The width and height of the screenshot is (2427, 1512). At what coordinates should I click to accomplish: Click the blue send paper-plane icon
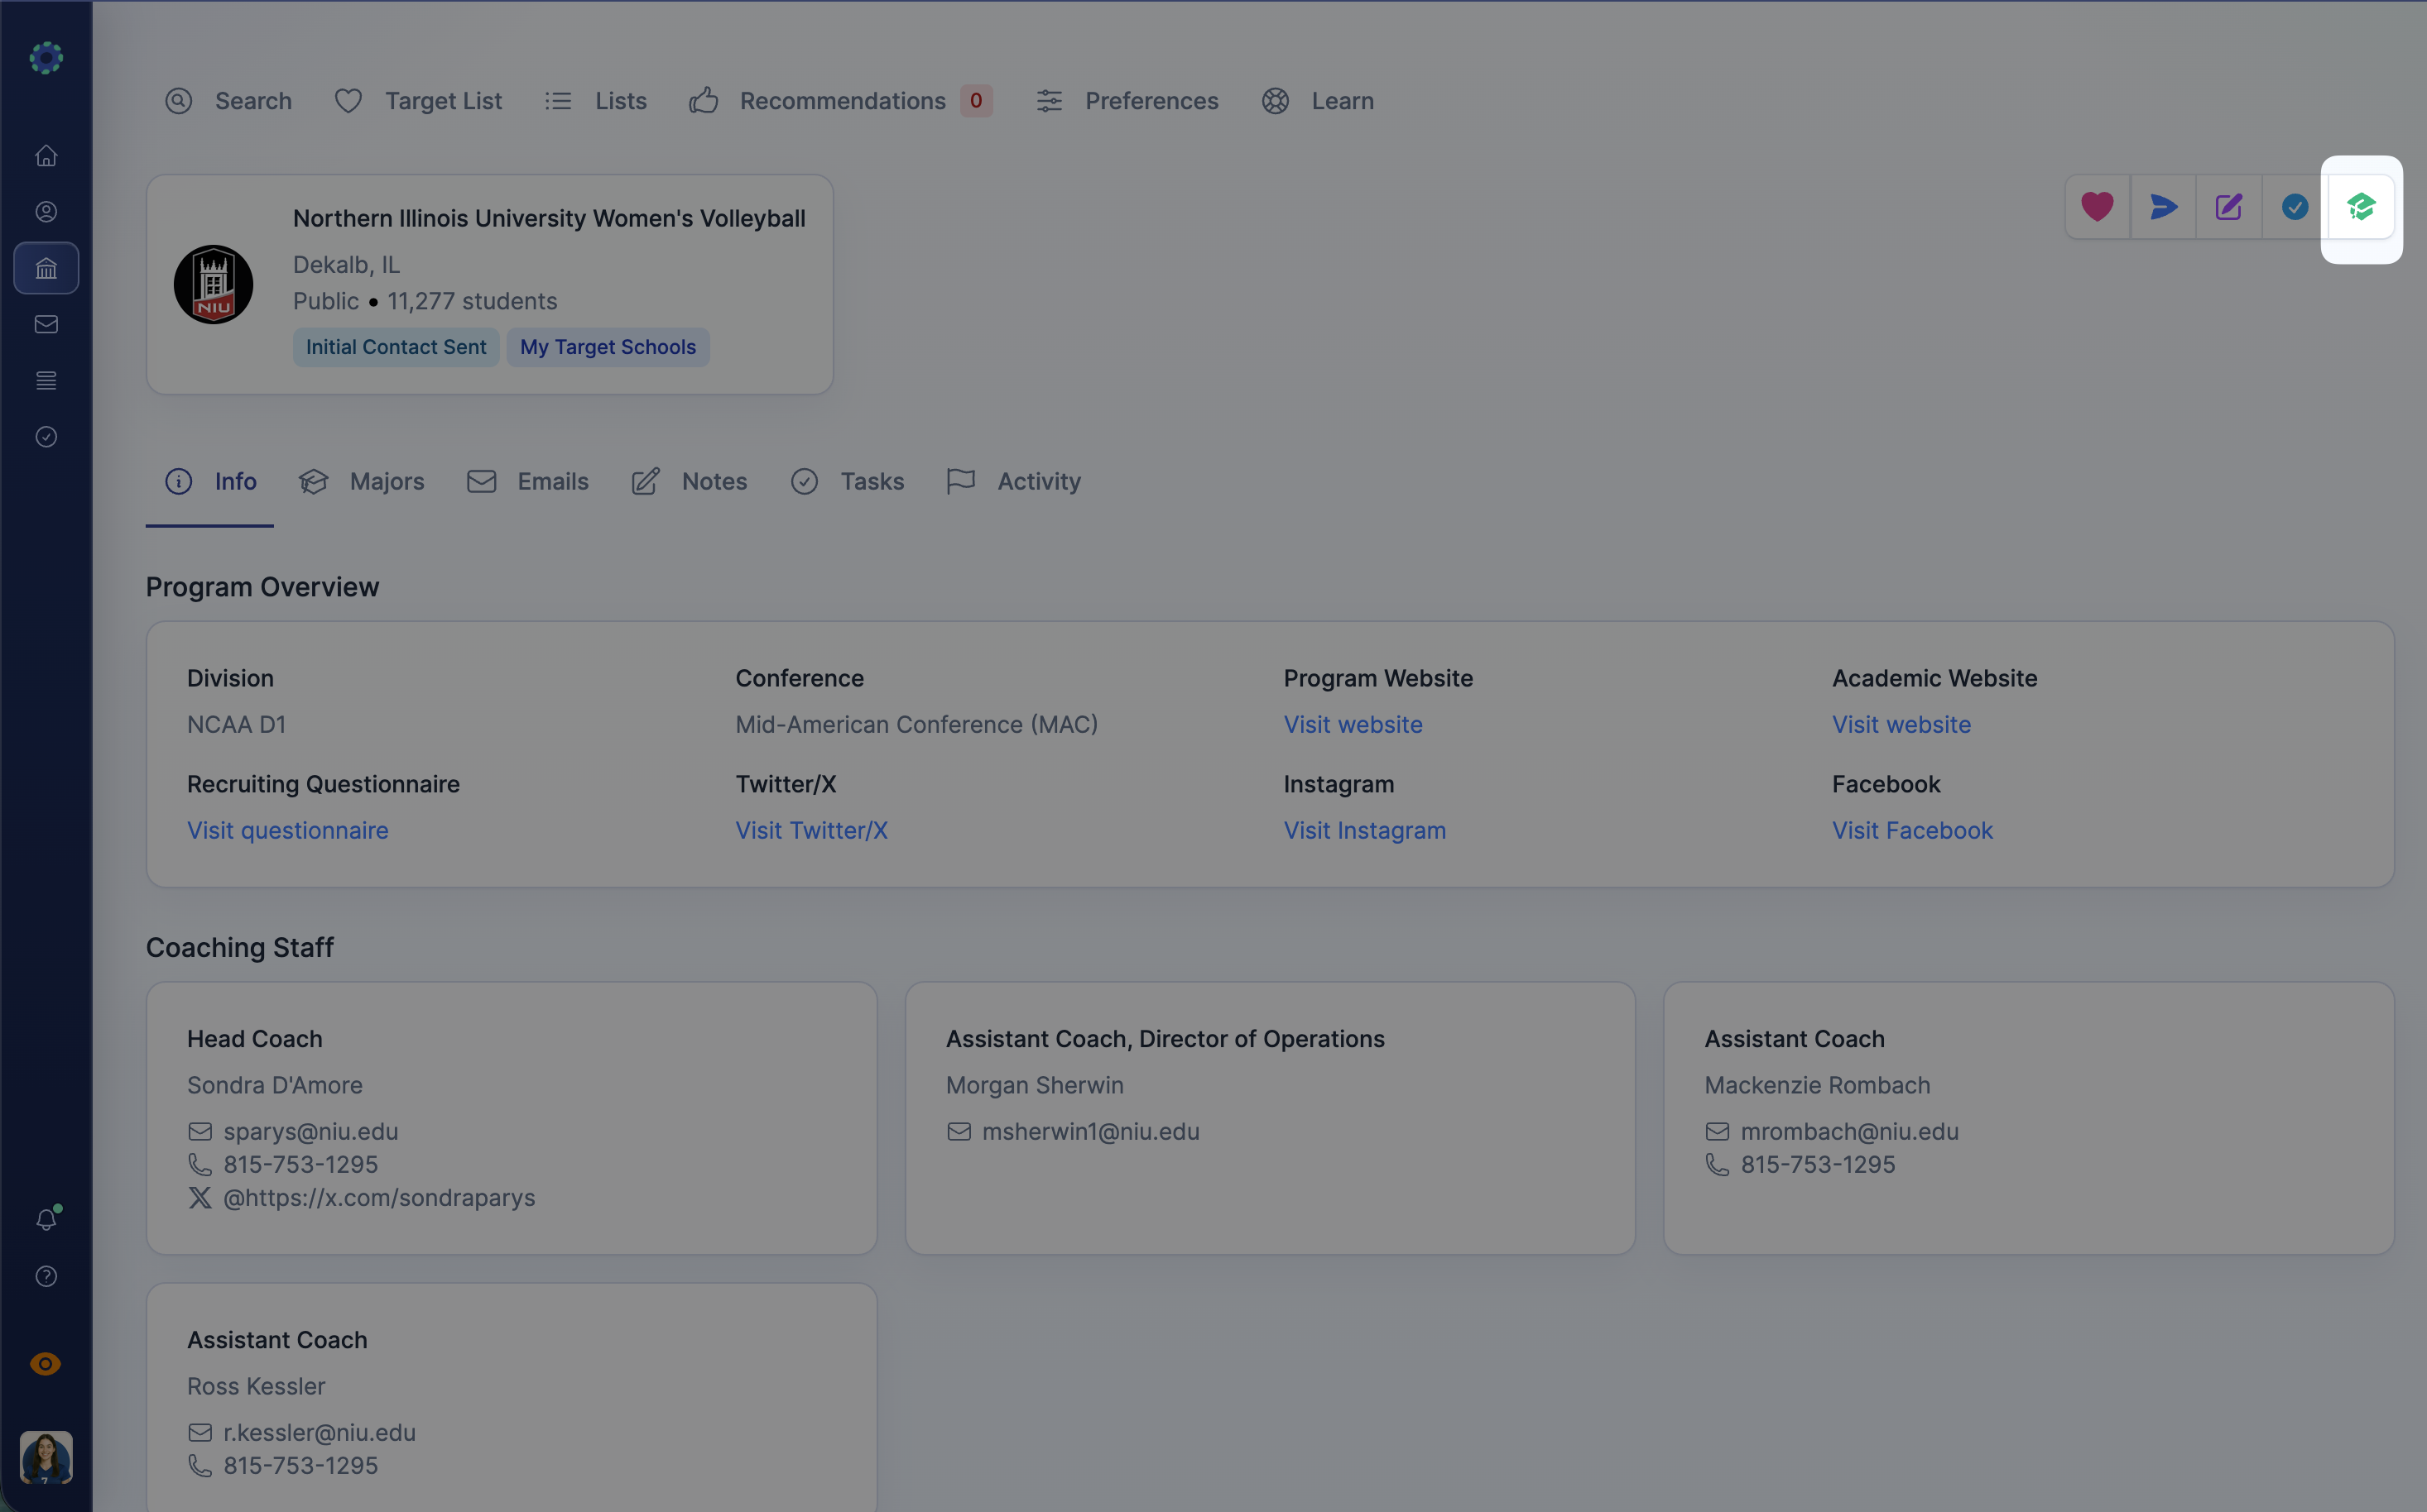pos(2164,207)
